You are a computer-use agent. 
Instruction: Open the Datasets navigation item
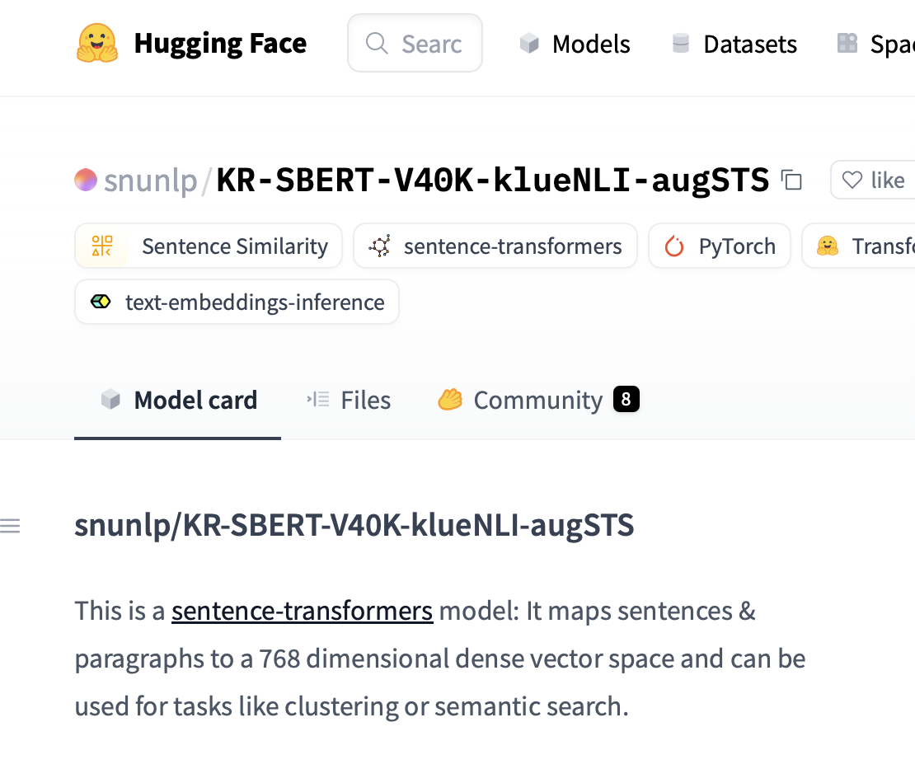pyautogui.click(x=734, y=44)
